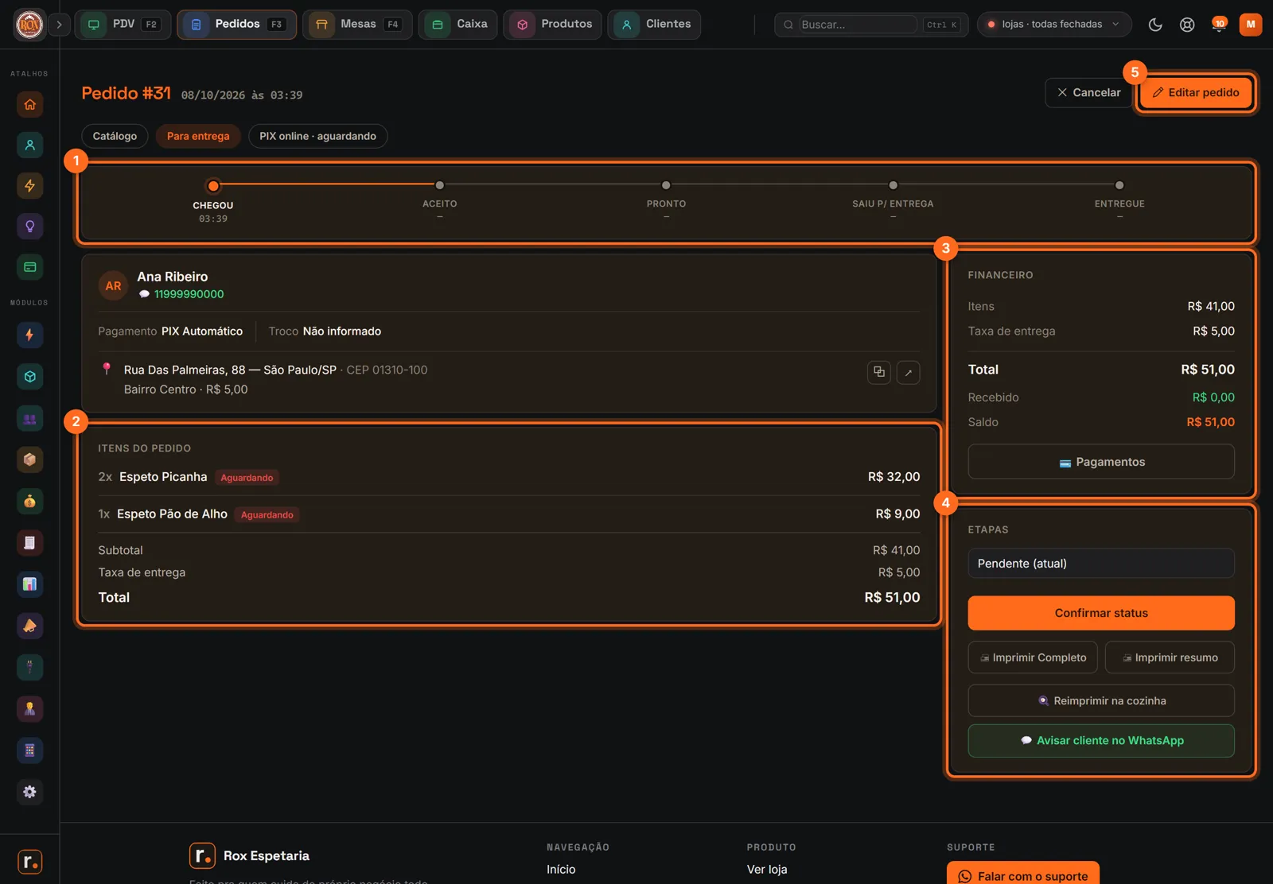Toggle dark mode with the moon icon
The height and width of the screenshot is (884, 1273).
(x=1155, y=25)
